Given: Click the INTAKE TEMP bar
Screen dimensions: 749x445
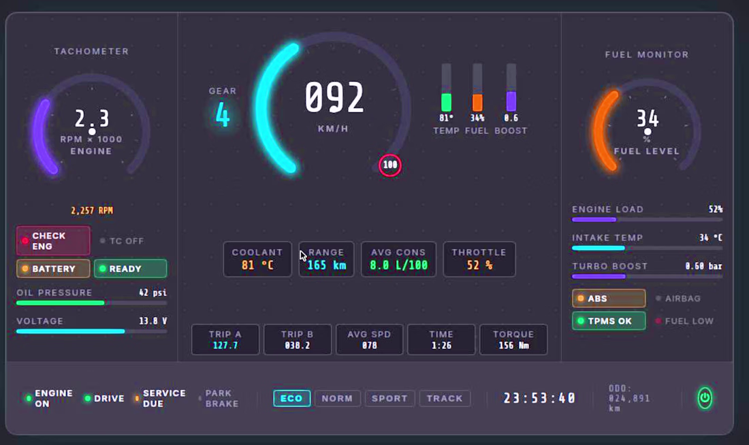Looking at the screenshot, I should [x=648, y=248].
